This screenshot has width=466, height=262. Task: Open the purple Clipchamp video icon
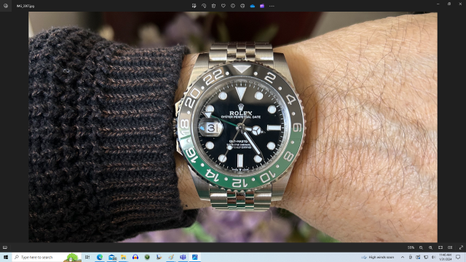point(262,6)
